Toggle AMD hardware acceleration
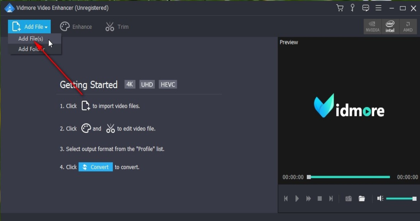420x221 pixels. point(408,27)
